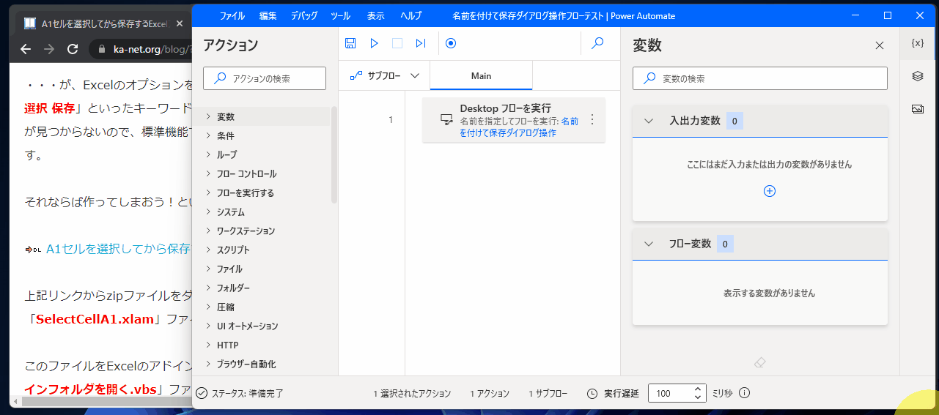
Task: Add an input/output variable plus icon
Action: point(770,191)
